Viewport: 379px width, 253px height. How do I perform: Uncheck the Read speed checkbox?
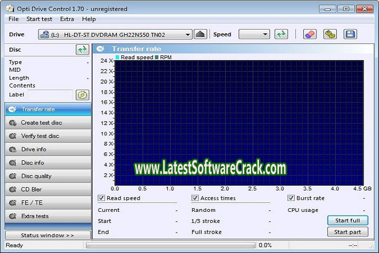pos(102,198)
